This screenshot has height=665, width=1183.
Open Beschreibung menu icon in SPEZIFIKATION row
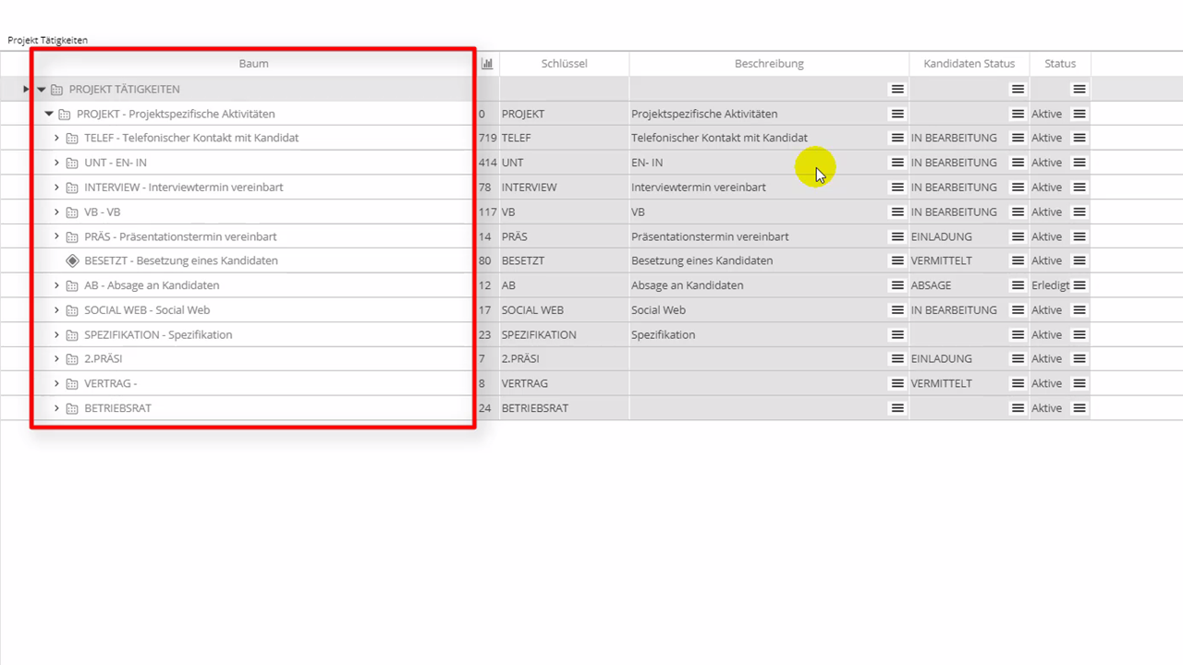point(896,334)
